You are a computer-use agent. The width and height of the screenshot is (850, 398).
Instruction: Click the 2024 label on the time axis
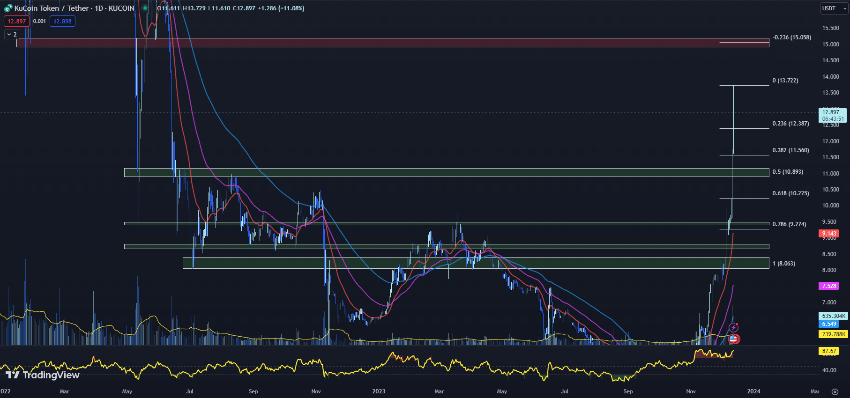pyautogui.click(x=753, y=391)
